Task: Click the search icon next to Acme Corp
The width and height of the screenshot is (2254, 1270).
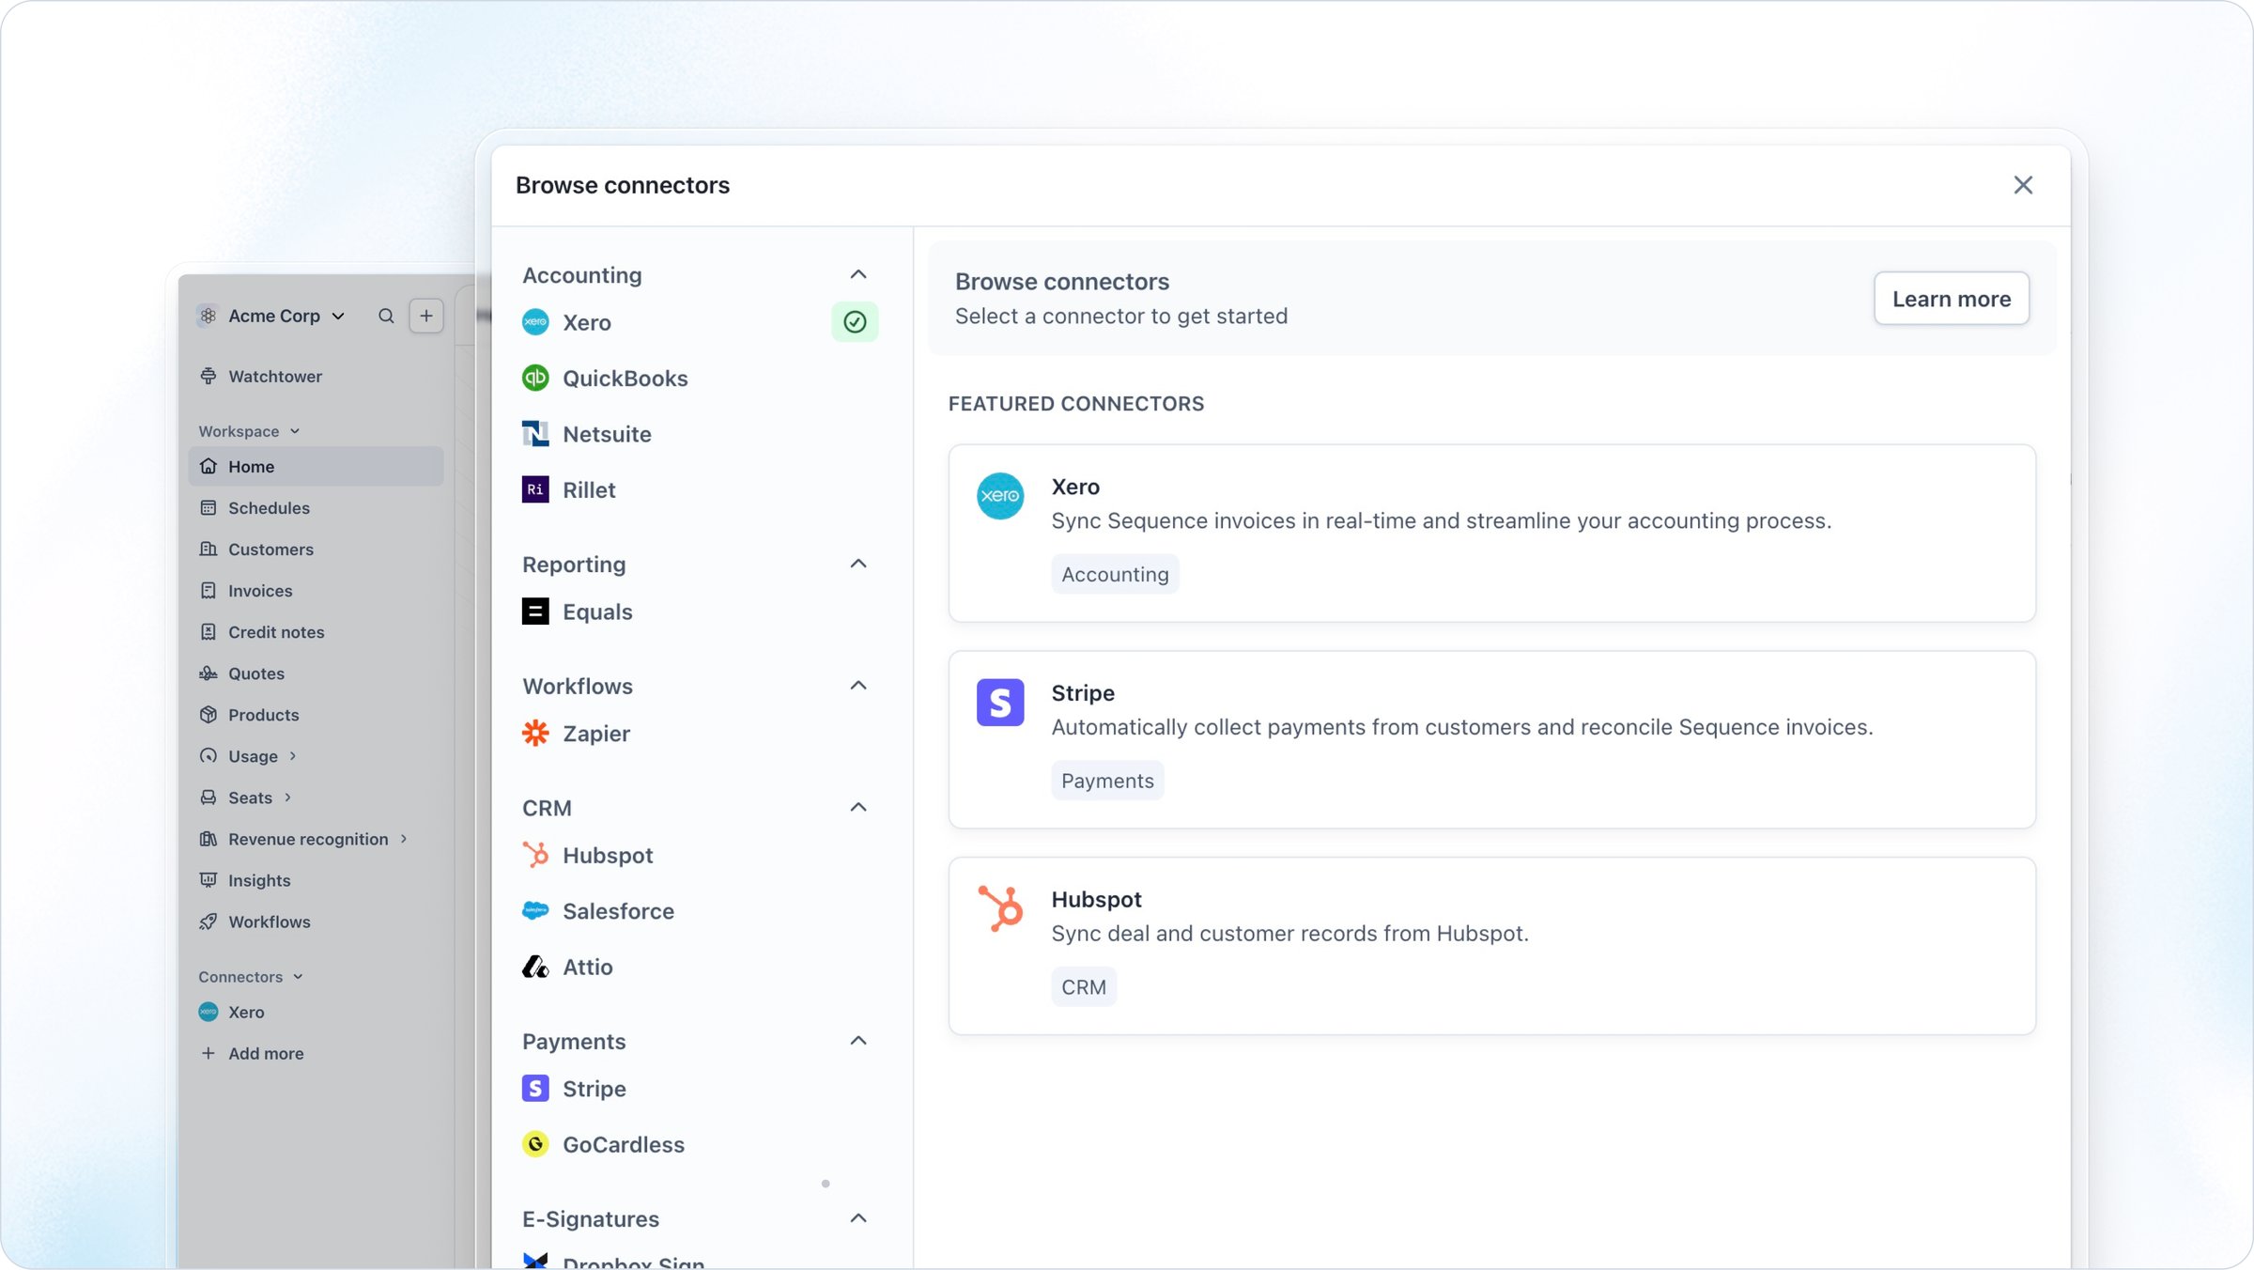Action: pos(386,316)
